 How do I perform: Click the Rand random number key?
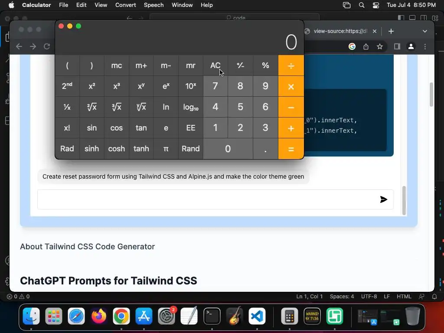click(x=191, y=149)
